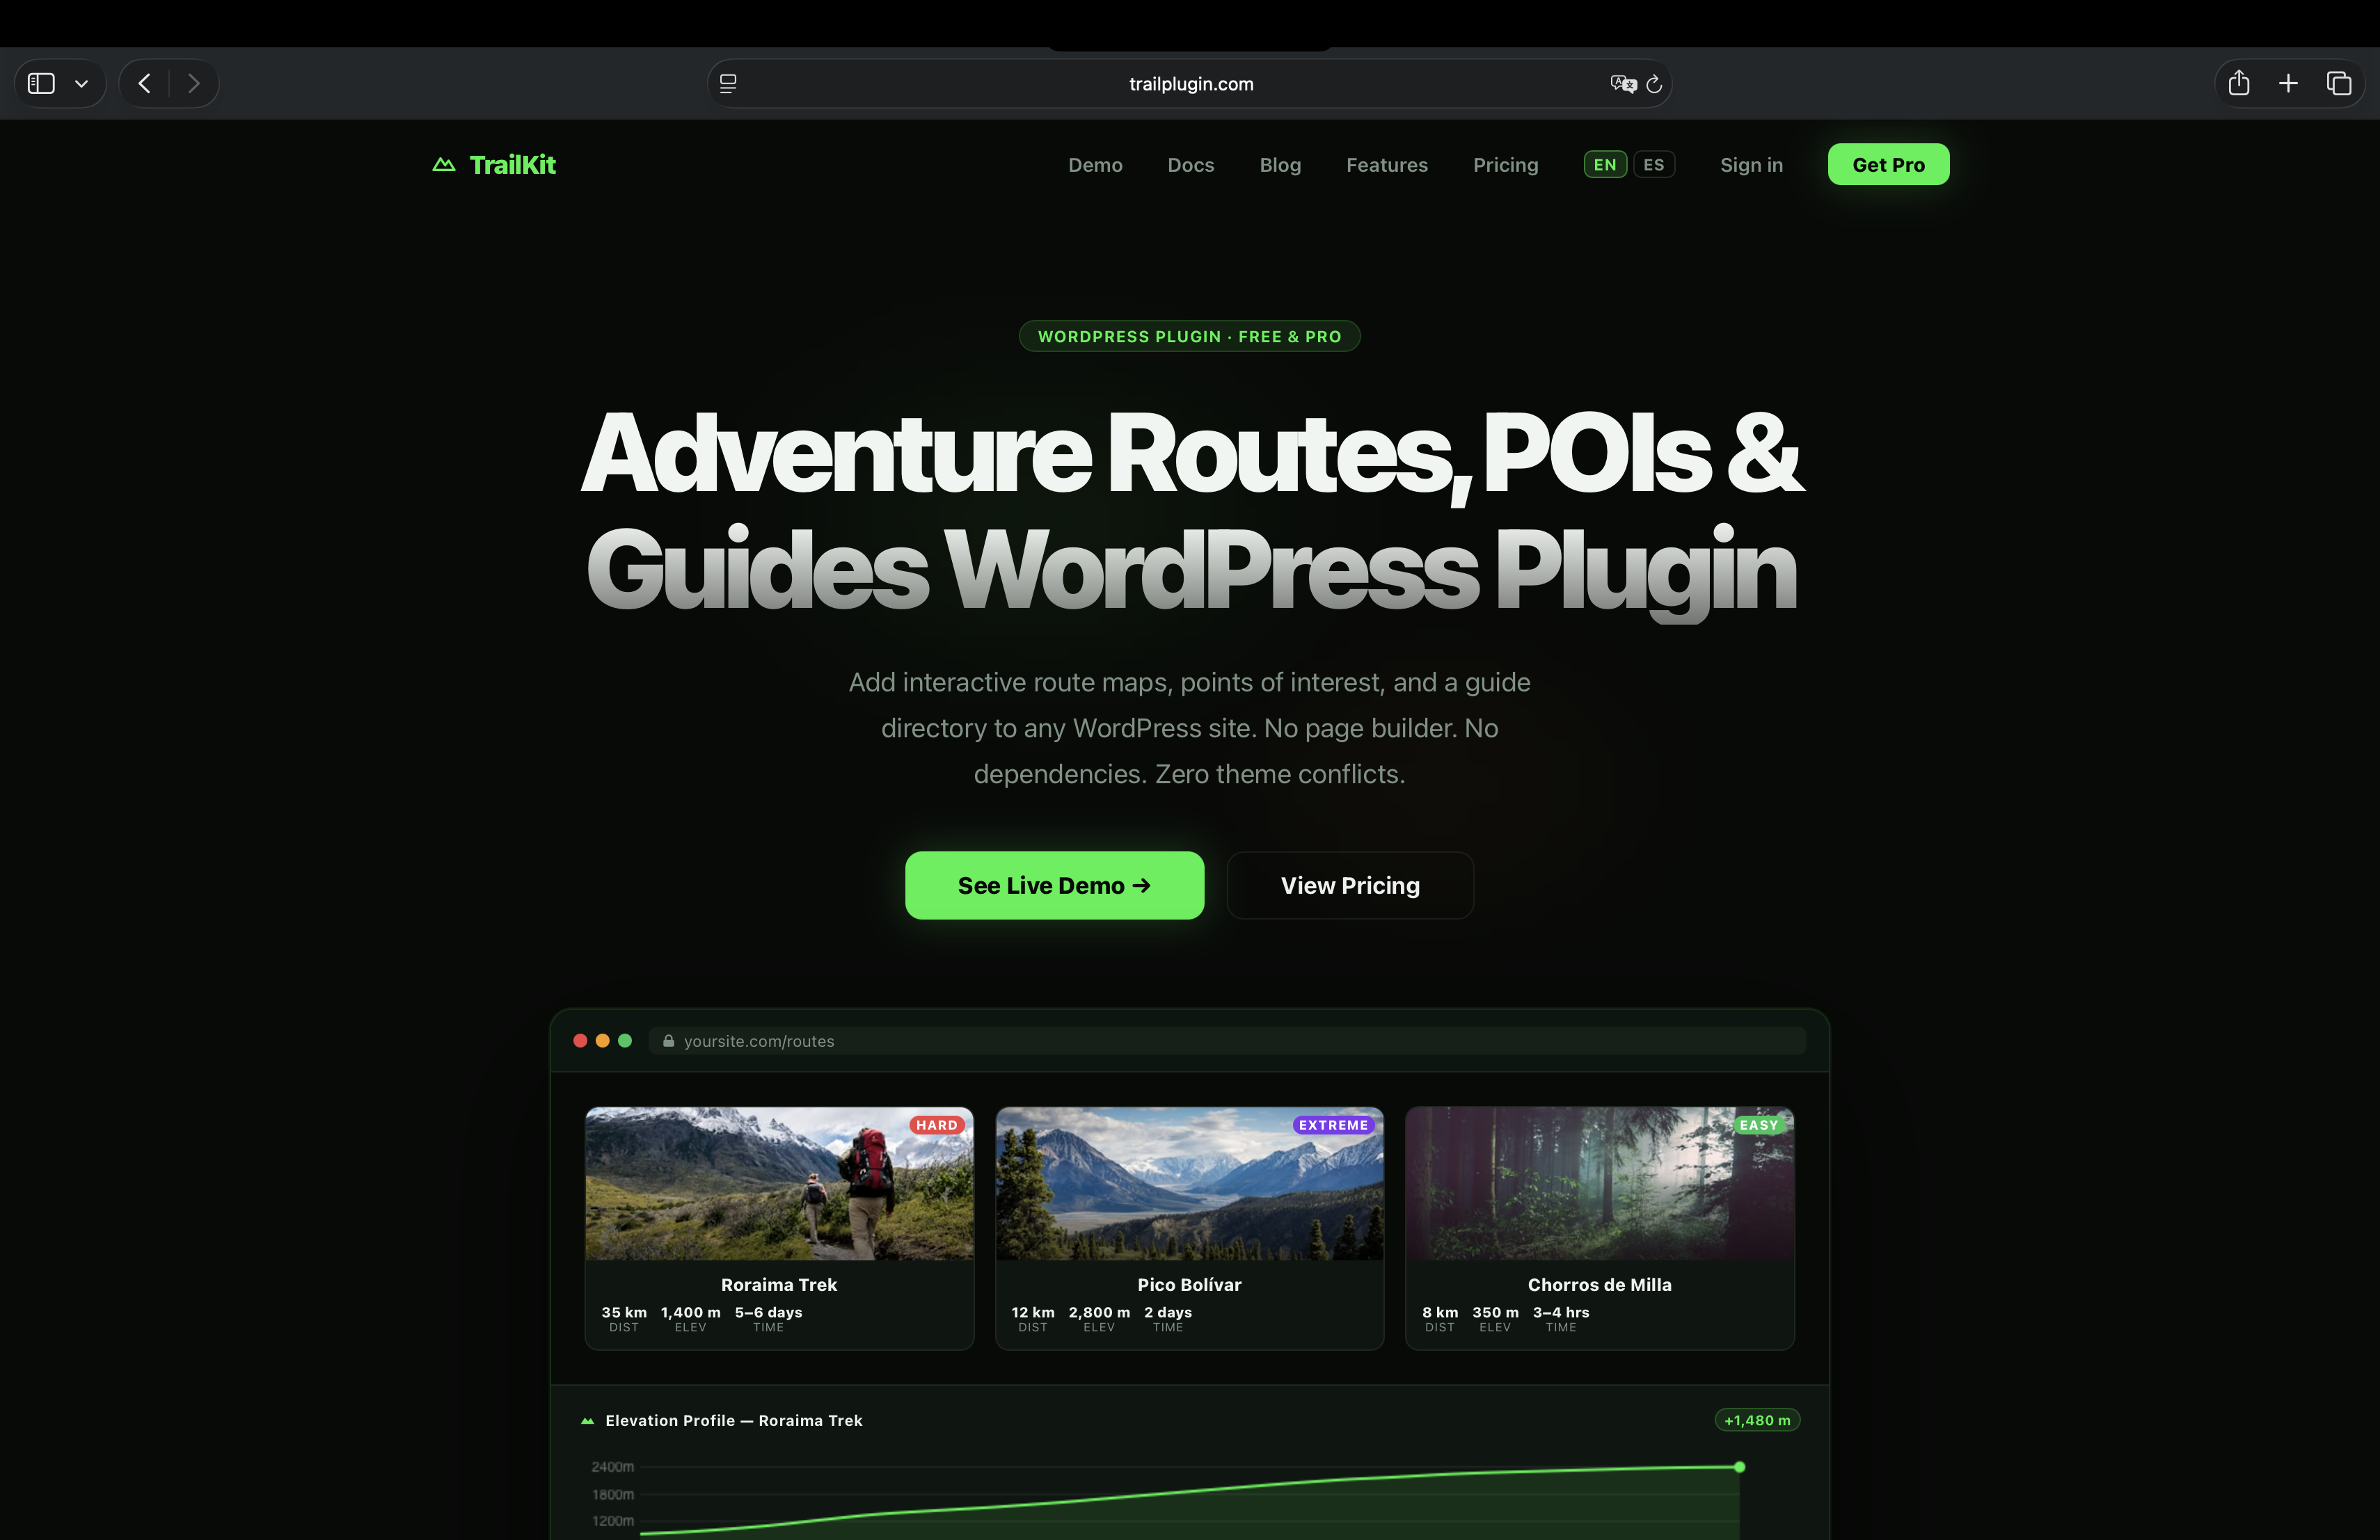Reload the page with the refresh icon
2380x1540 pixels.
coord(1654,84)
